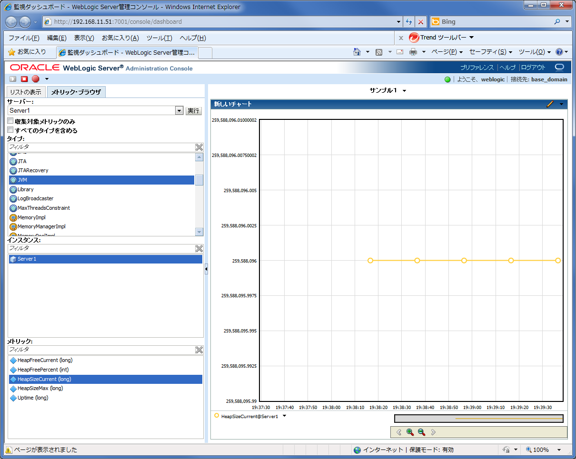Clear the instance filter with the X icon
The height and width of the screenshot is (459, 576).
coord(199,248)
